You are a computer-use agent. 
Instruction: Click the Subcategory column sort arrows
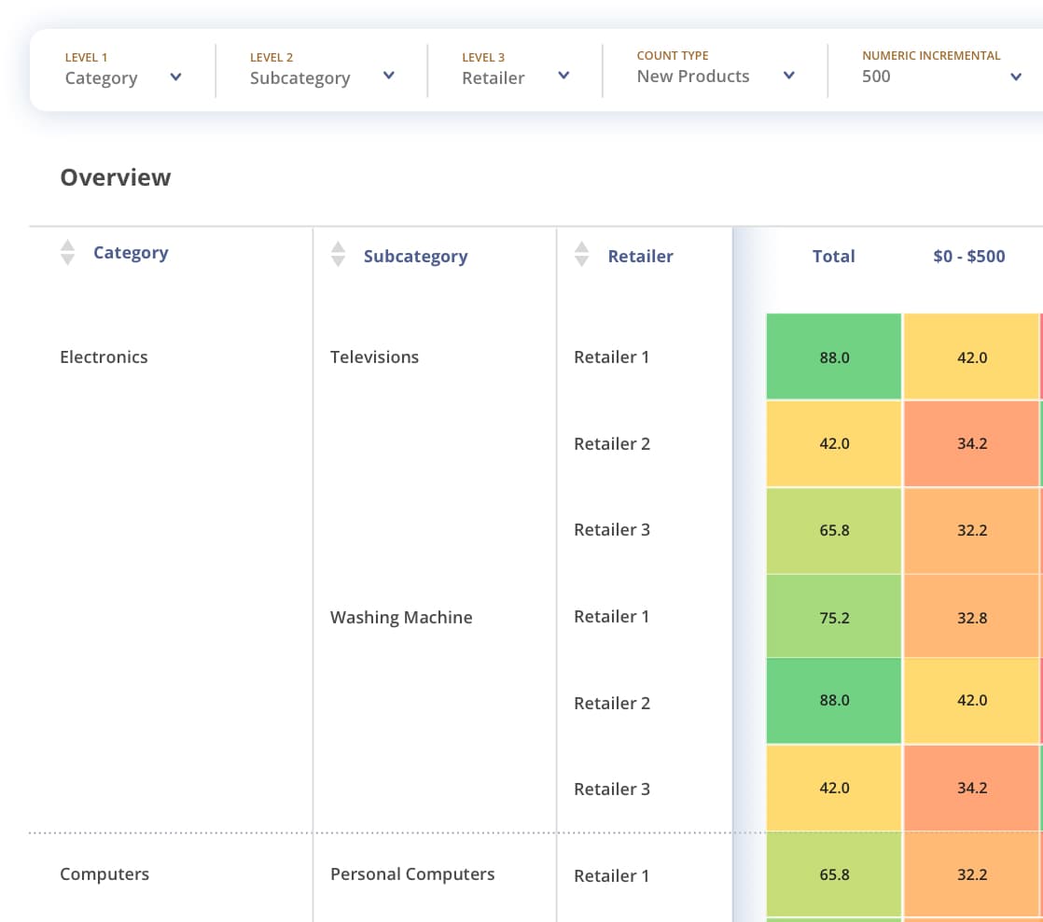pos(338,256)
